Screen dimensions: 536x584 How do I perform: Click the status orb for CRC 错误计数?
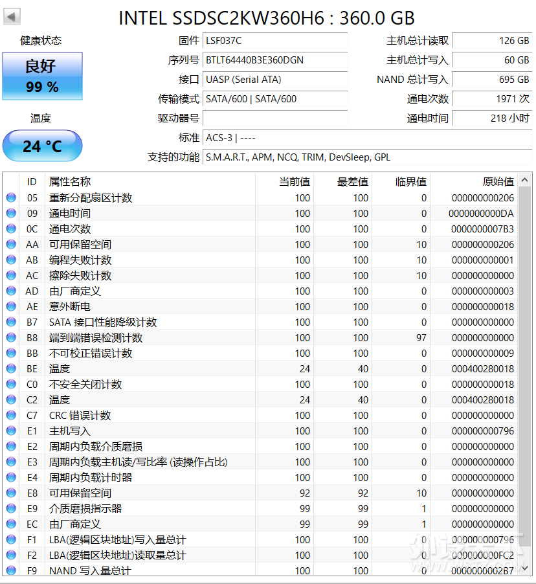(x=11, y=416)
